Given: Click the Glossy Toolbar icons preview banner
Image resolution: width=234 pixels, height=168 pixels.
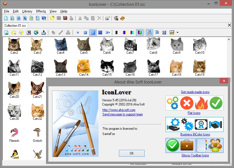Looking at the screenshot, I should (x=195, y=145).
